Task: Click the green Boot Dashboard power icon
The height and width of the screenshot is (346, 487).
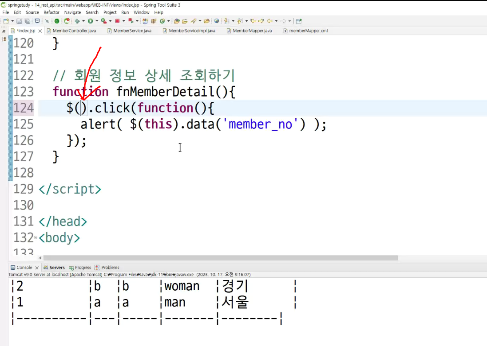Action: [57, 21]
